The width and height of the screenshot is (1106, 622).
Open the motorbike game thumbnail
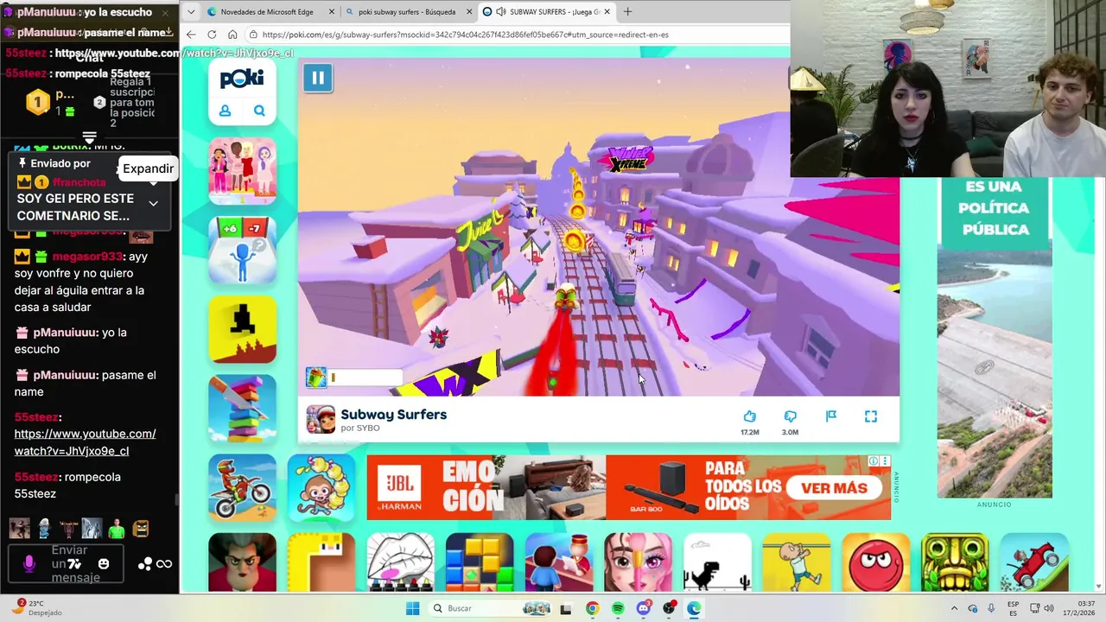coord(242,487)
